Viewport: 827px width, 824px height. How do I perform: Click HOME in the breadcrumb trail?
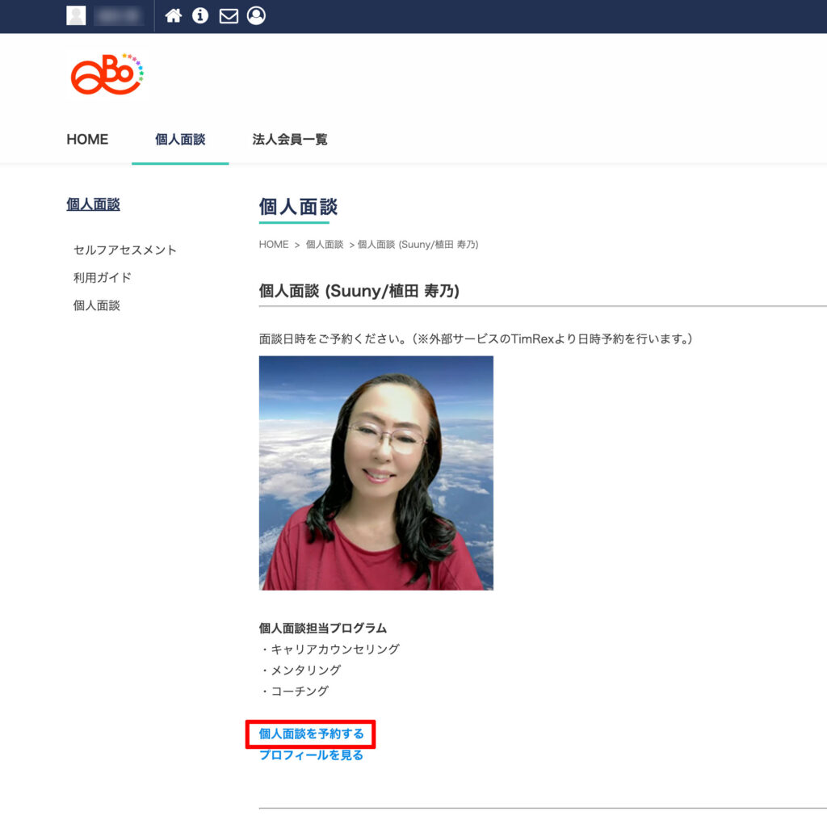coord(273,244)
